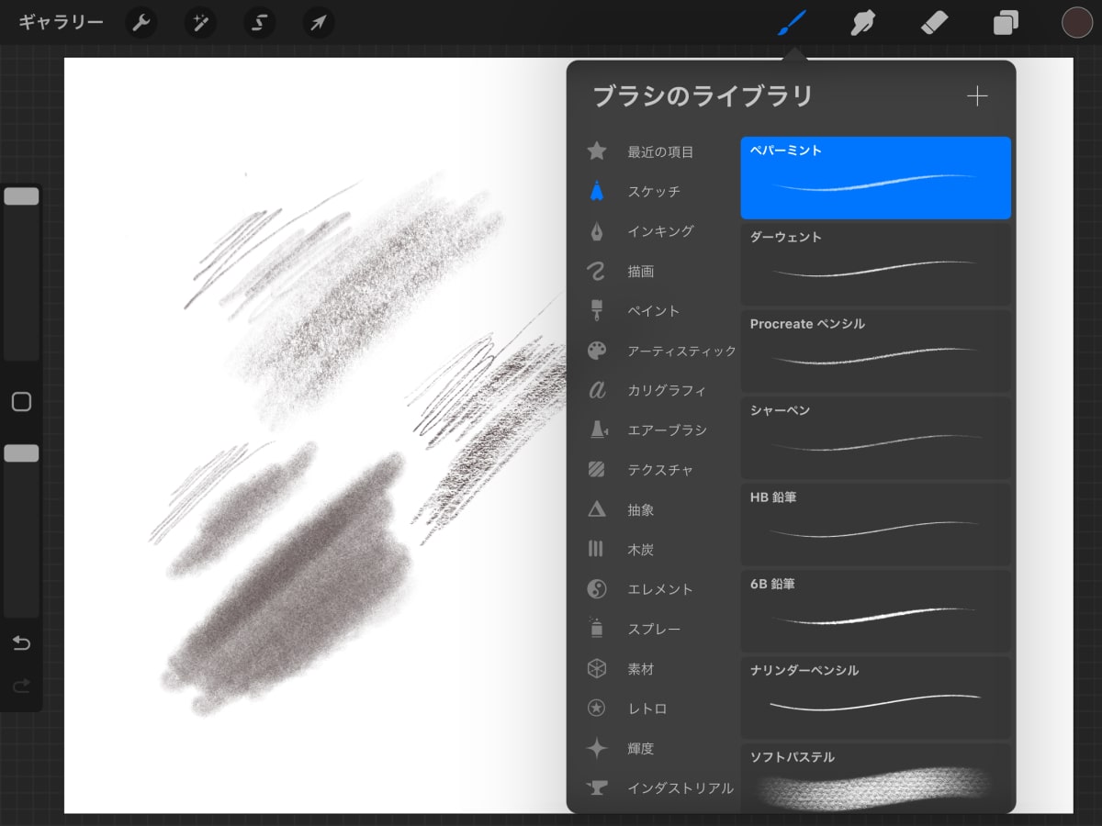Image resolution: width=1102 pixels, height=826 pixels.
Task: Select the Eraser tool
Action: 934,23
